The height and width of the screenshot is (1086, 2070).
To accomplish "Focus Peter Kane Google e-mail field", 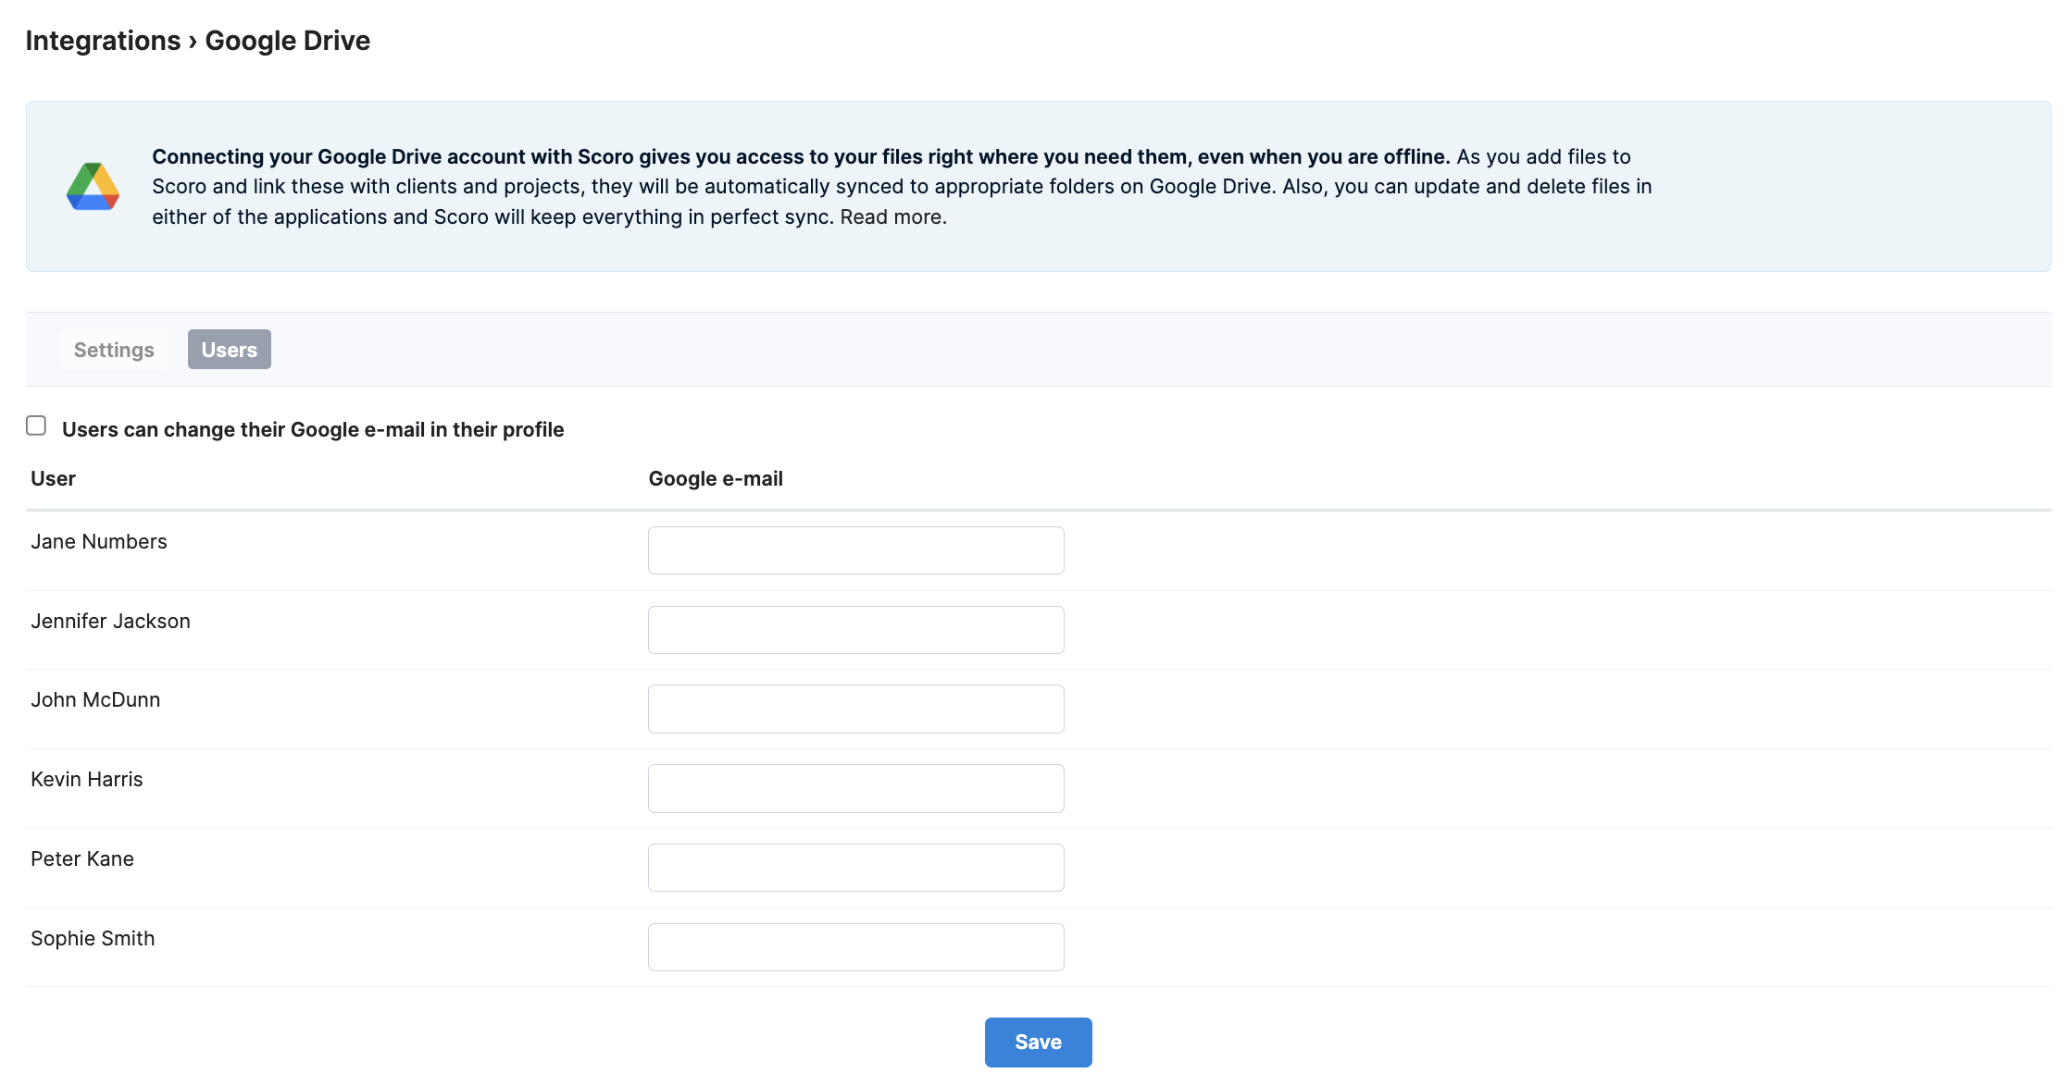I will (856, 868).
